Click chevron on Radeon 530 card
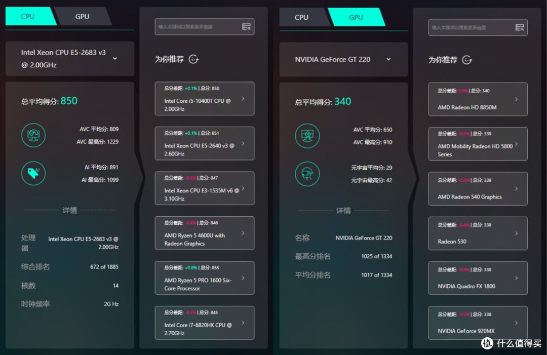The height and width of the screenshot is (355, 547). (516, 233)
